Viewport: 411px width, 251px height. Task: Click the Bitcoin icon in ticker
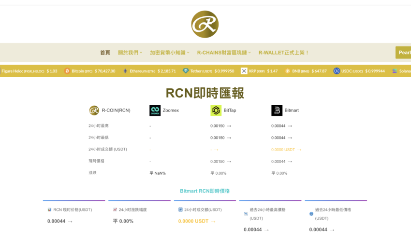pos(67,71)
